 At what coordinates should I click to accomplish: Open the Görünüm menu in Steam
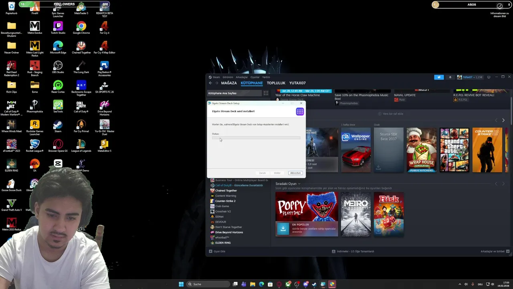point(228,77)
